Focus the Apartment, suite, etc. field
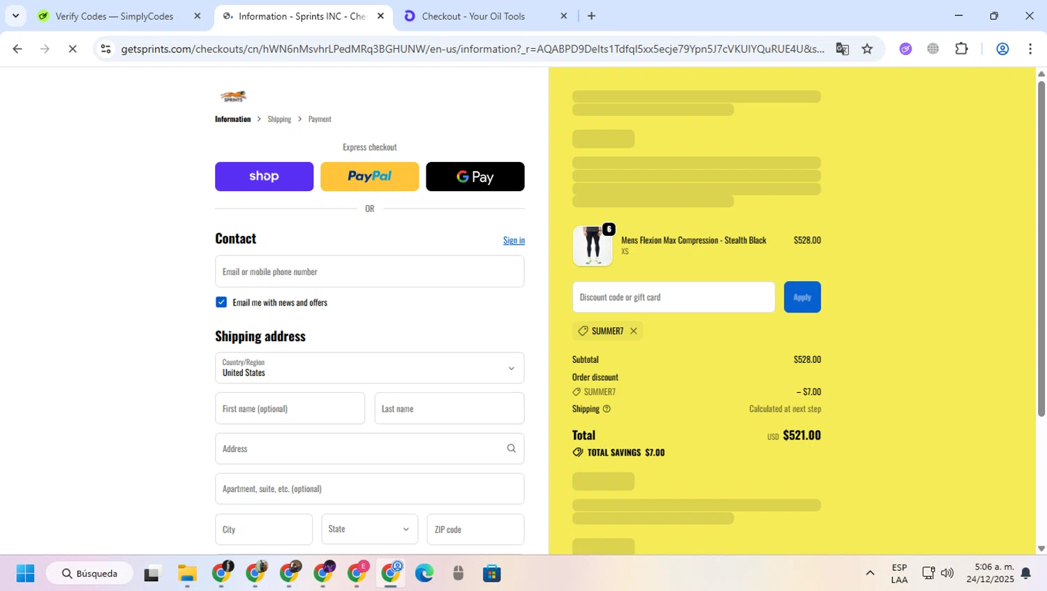Viewport: 1047px width, 591px height. point(369,488)
